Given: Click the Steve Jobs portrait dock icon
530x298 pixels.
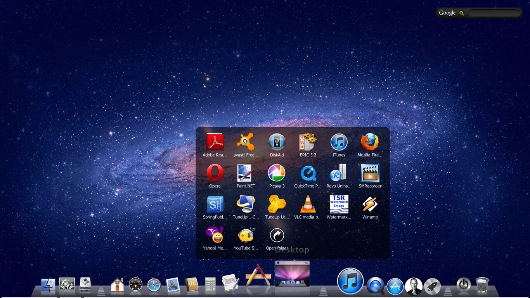Looking at the screenshot, I should (414, 287).
